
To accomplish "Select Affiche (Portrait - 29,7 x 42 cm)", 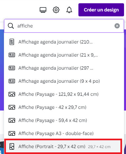I will [x=63, y=146].
